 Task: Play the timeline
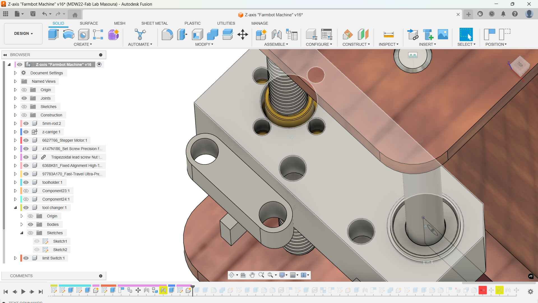tap(23, 292)
